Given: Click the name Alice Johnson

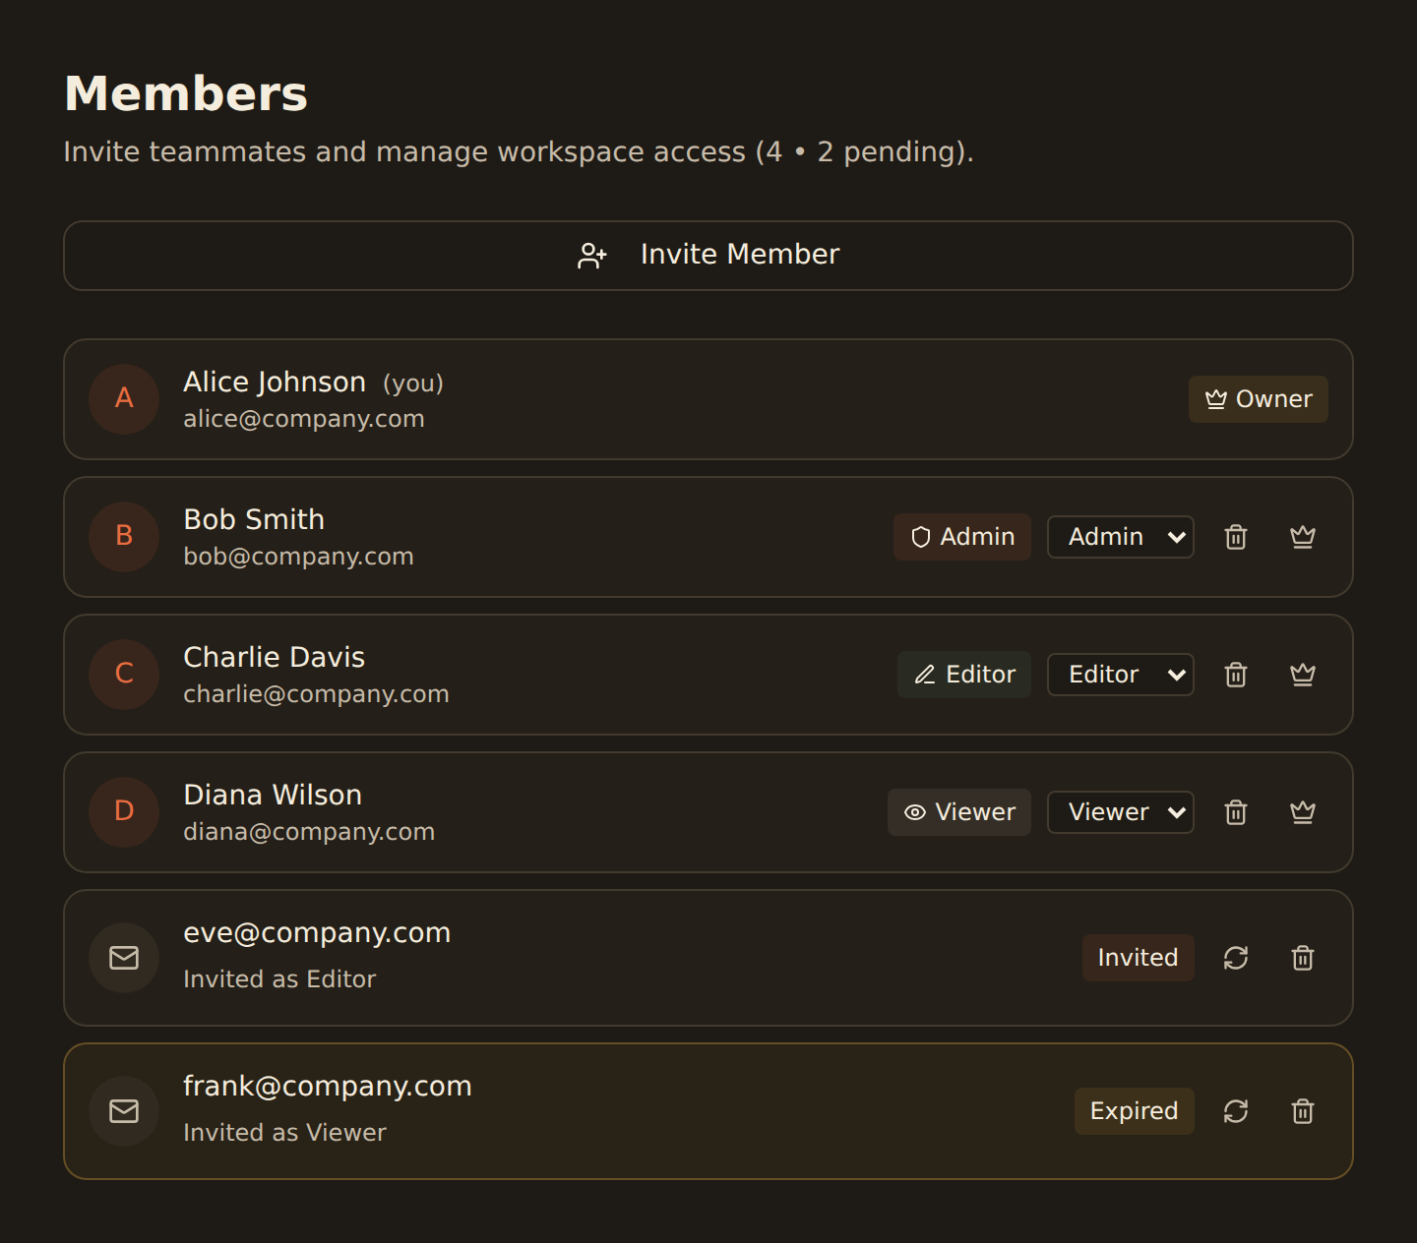Looking at the screenshot, I should pyautogui.click(x=275, y=382).
